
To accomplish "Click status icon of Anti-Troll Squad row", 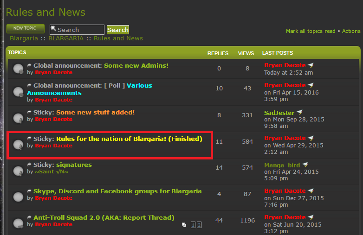I will tap(18, 223).
